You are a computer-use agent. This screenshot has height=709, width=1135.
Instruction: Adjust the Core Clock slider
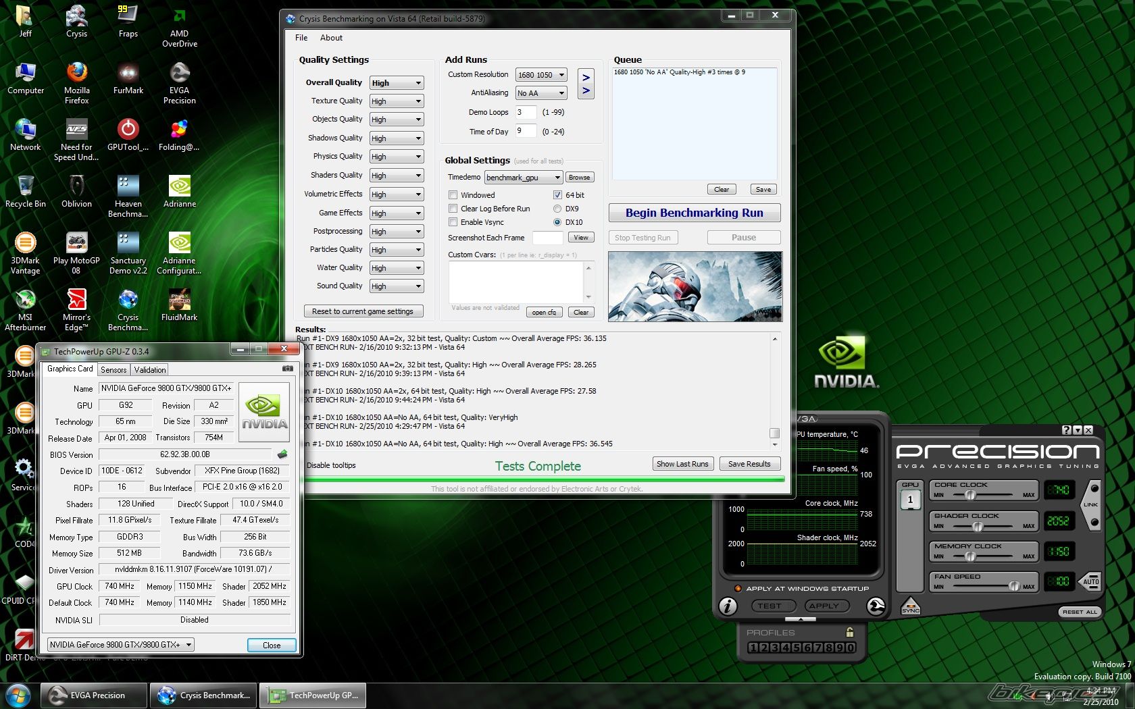[970, 495]
